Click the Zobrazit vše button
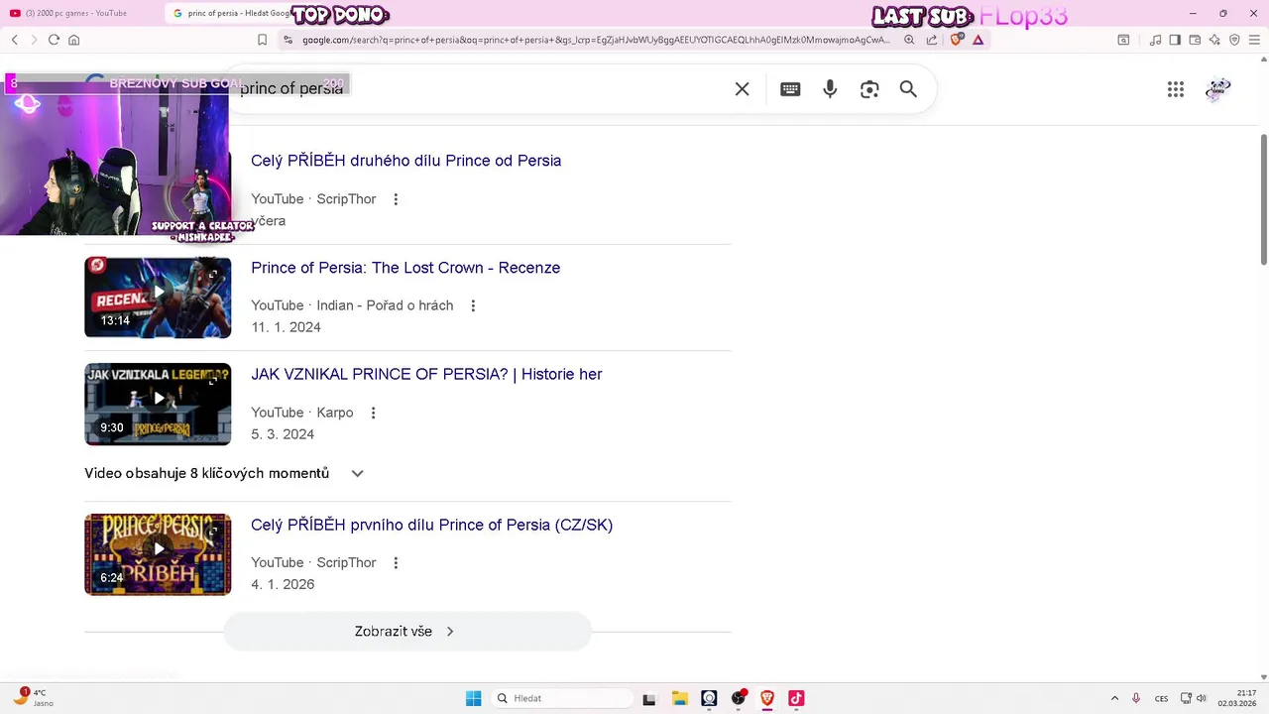Screen dimensions: 1269x714 pos(407,631)
